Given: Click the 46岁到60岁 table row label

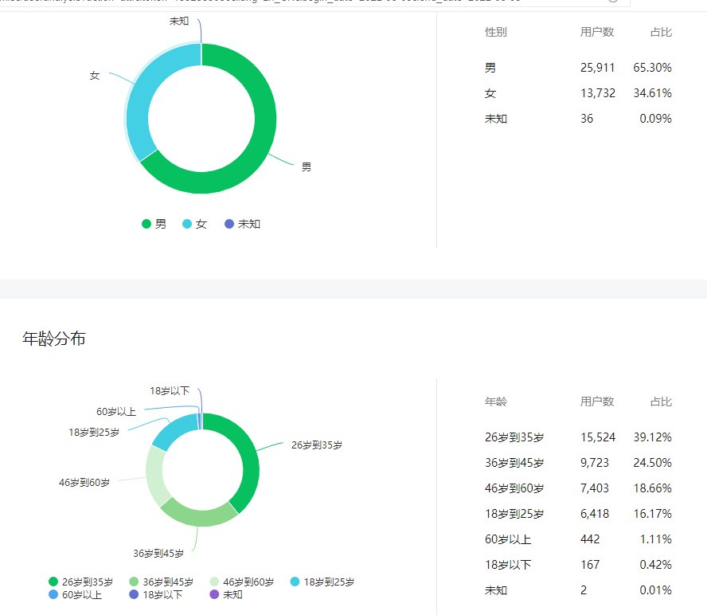Looking at the screenshot, I should click(514, 488).
